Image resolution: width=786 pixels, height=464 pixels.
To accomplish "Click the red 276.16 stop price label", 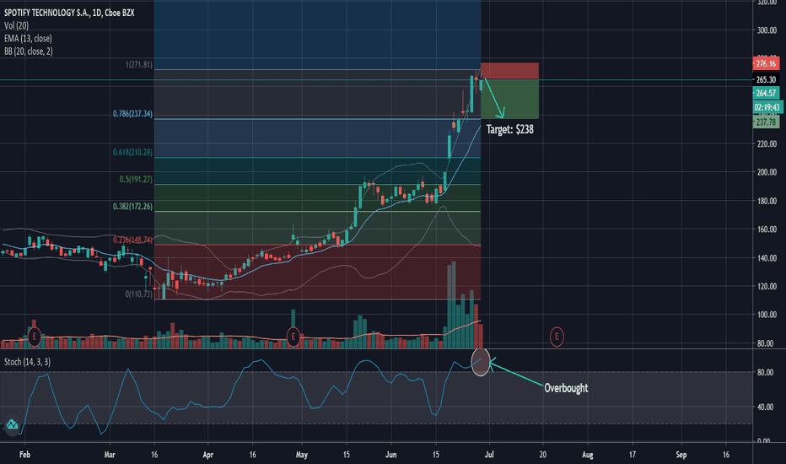I will [766, 64].
